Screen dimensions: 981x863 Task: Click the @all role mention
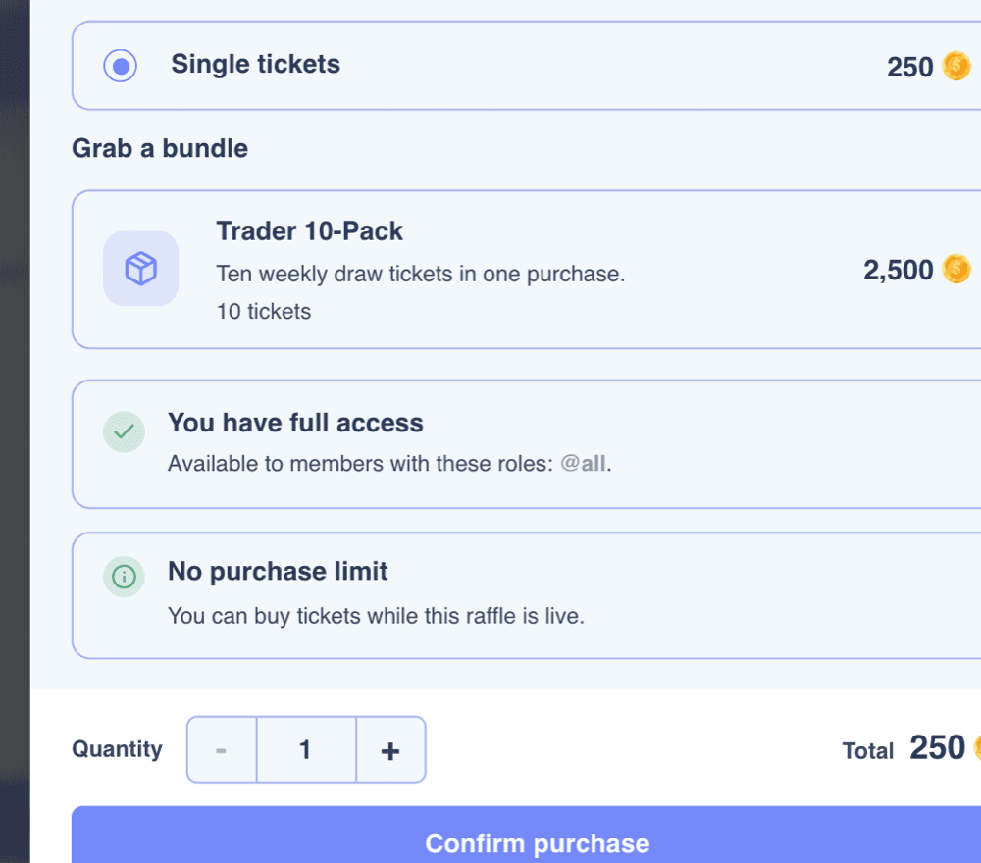click(583, 464)
